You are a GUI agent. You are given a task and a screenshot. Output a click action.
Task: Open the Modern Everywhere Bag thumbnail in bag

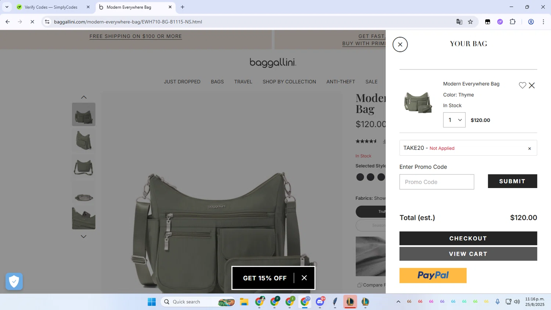point(418,102)
